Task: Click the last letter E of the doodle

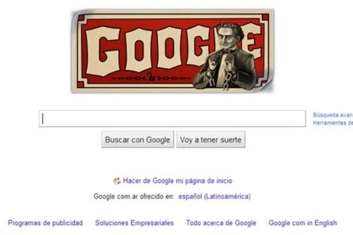Action: pyautogui.click(x=252, y=43)
